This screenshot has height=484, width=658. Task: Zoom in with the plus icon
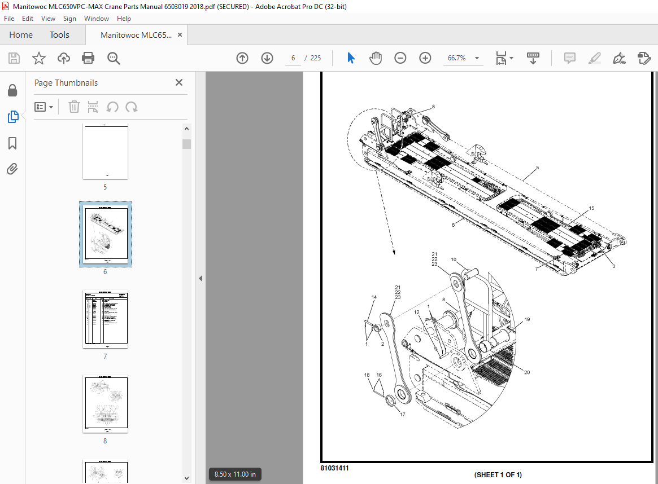coord(425,58)
